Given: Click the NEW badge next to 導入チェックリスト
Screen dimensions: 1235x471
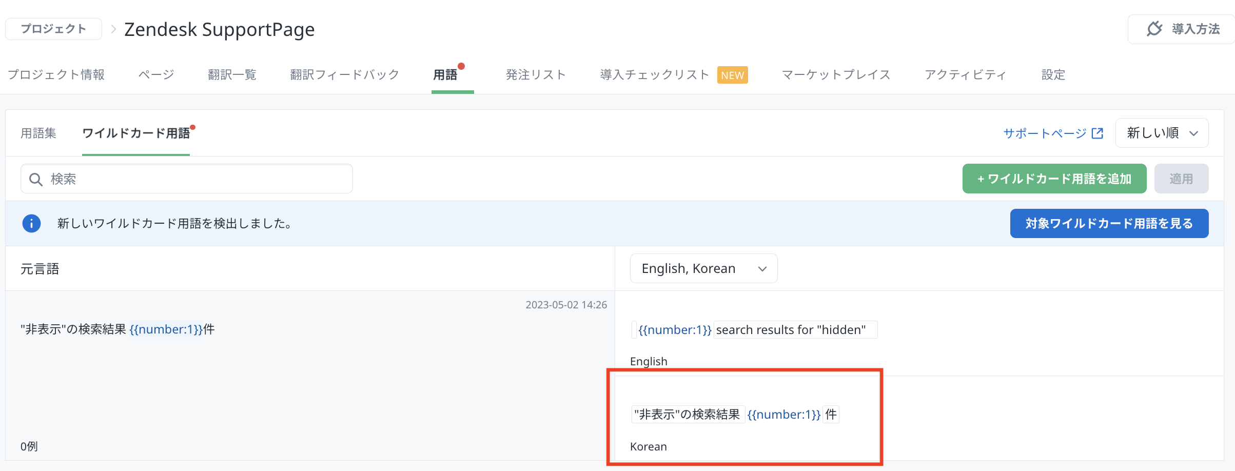Looking at the screenshot, I should click(x=732, y=75).
